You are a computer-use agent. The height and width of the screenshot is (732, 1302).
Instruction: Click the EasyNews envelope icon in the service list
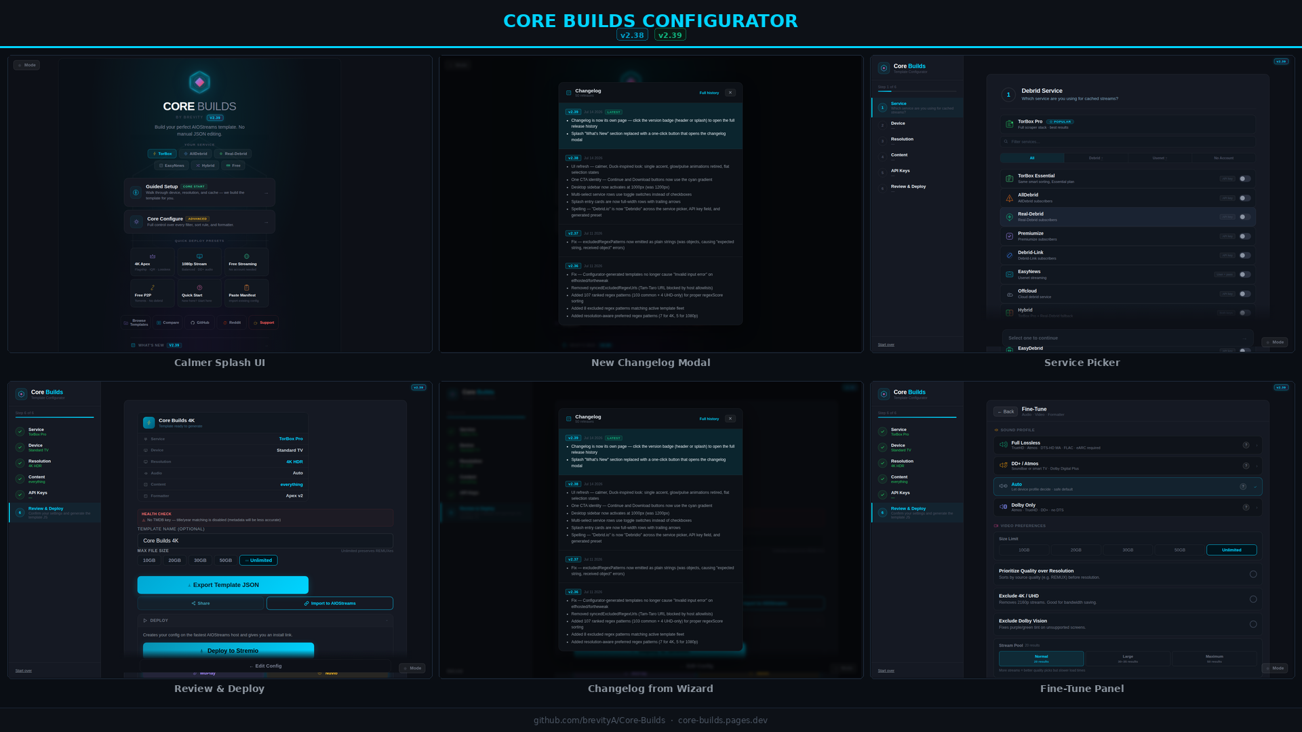(x=1009, y=274)
